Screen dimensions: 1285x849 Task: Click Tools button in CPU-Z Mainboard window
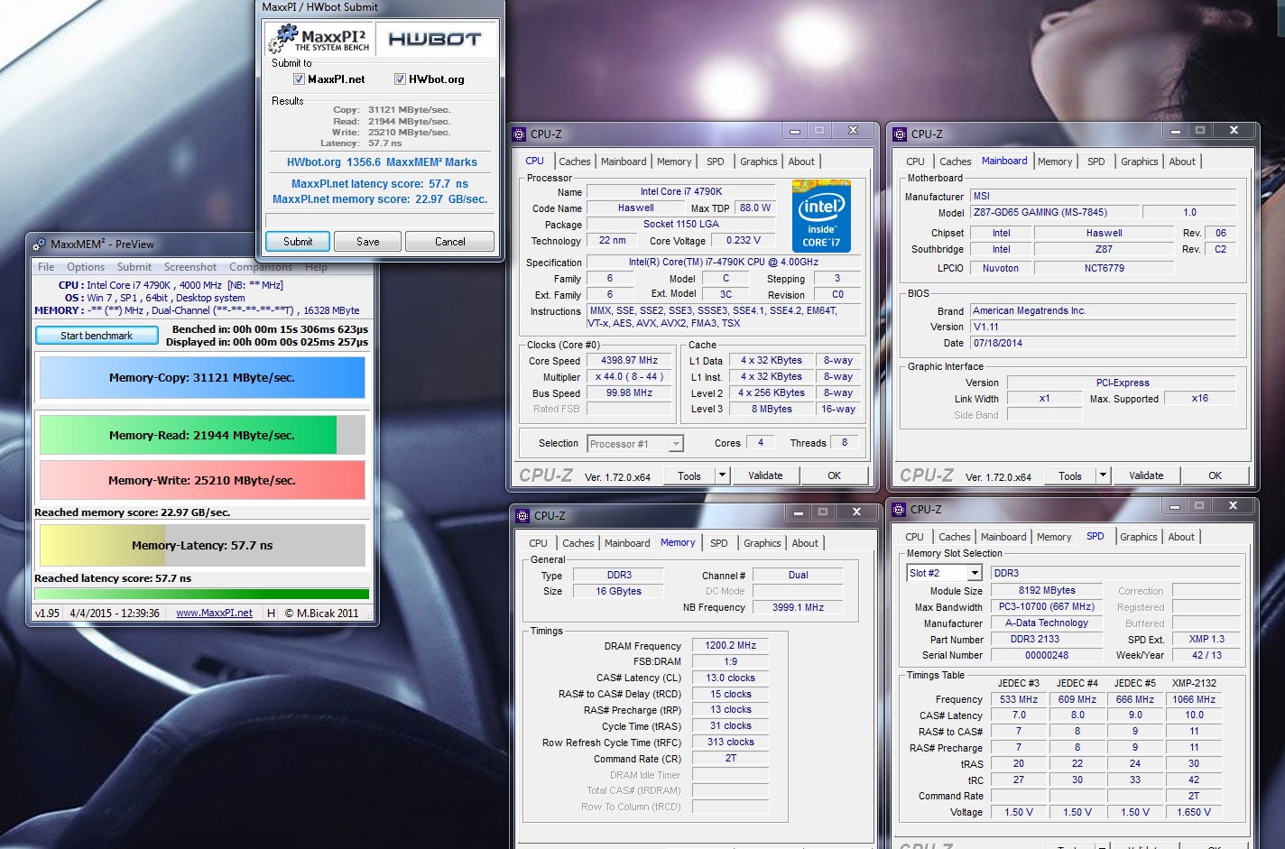pyautogui.click(x=1070, y=475)
